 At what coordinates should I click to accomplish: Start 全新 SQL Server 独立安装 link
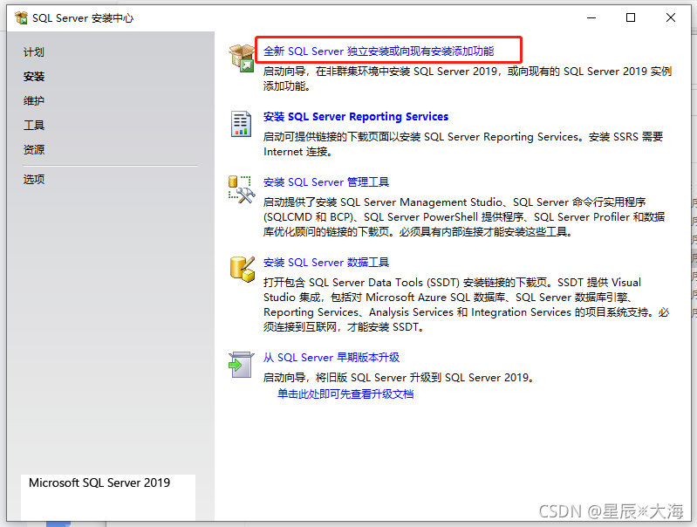click(x=379, y=51)
